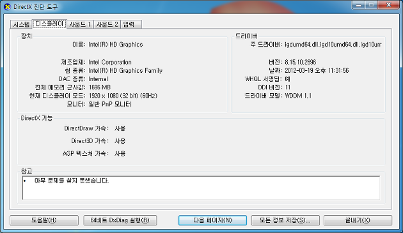Click chip type Intel(R) HD Graphics Family
The image size is (403, 233).
tap(125, 71)
